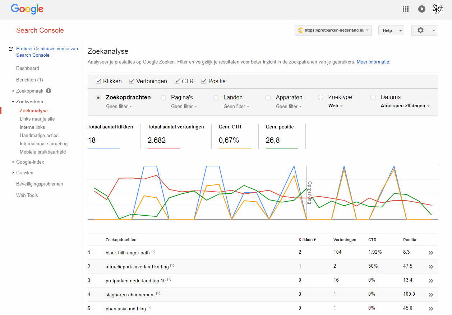Click the Google logo
The height and width of the screenshot is (315, 452).
point(27,9)
